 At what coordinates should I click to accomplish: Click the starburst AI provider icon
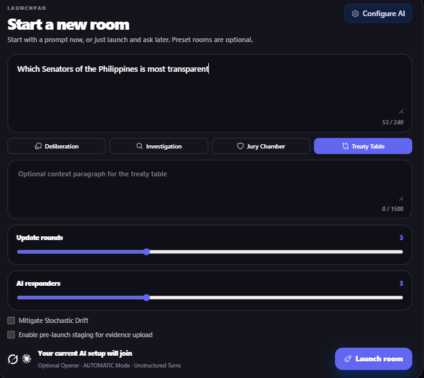click(27, 359)
